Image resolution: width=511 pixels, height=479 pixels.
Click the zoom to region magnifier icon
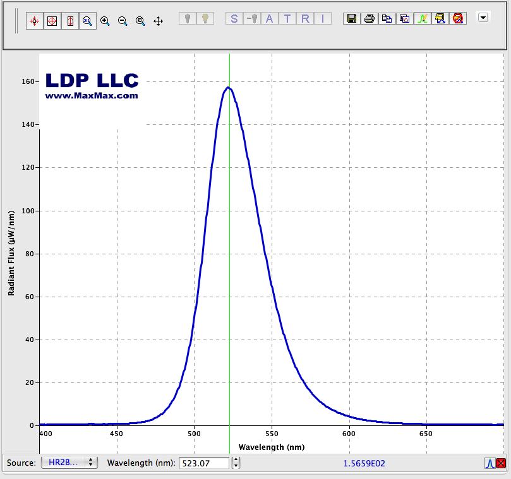click(140, 21)
